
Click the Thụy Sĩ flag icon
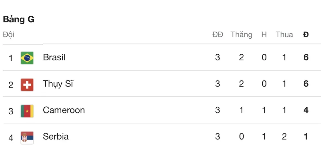pyautogui.click(x=27, y=84)
